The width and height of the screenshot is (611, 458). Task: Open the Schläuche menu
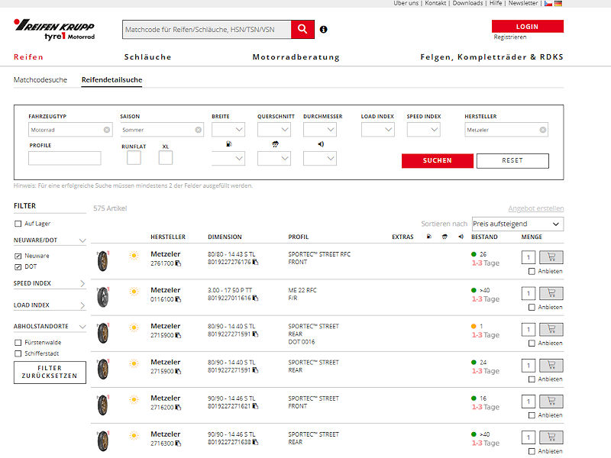tap(147, 56)
